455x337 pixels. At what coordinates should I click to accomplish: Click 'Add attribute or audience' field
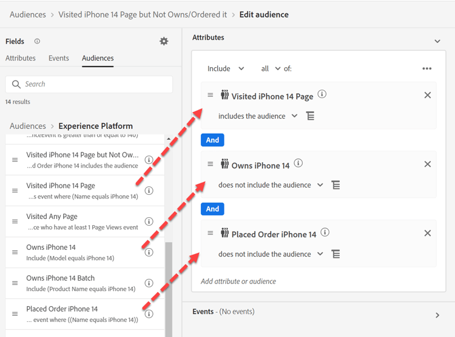238,281
